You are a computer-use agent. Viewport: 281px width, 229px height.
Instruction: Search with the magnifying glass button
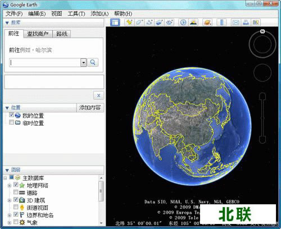point(93,62)
